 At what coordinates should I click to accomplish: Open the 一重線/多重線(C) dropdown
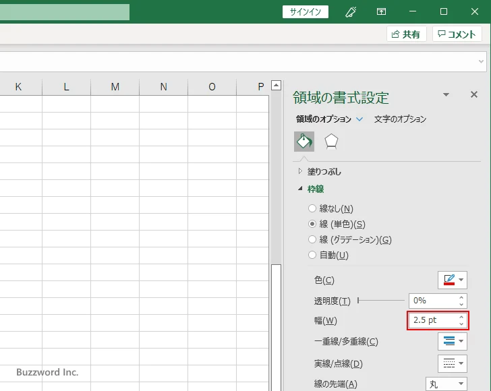452,341
